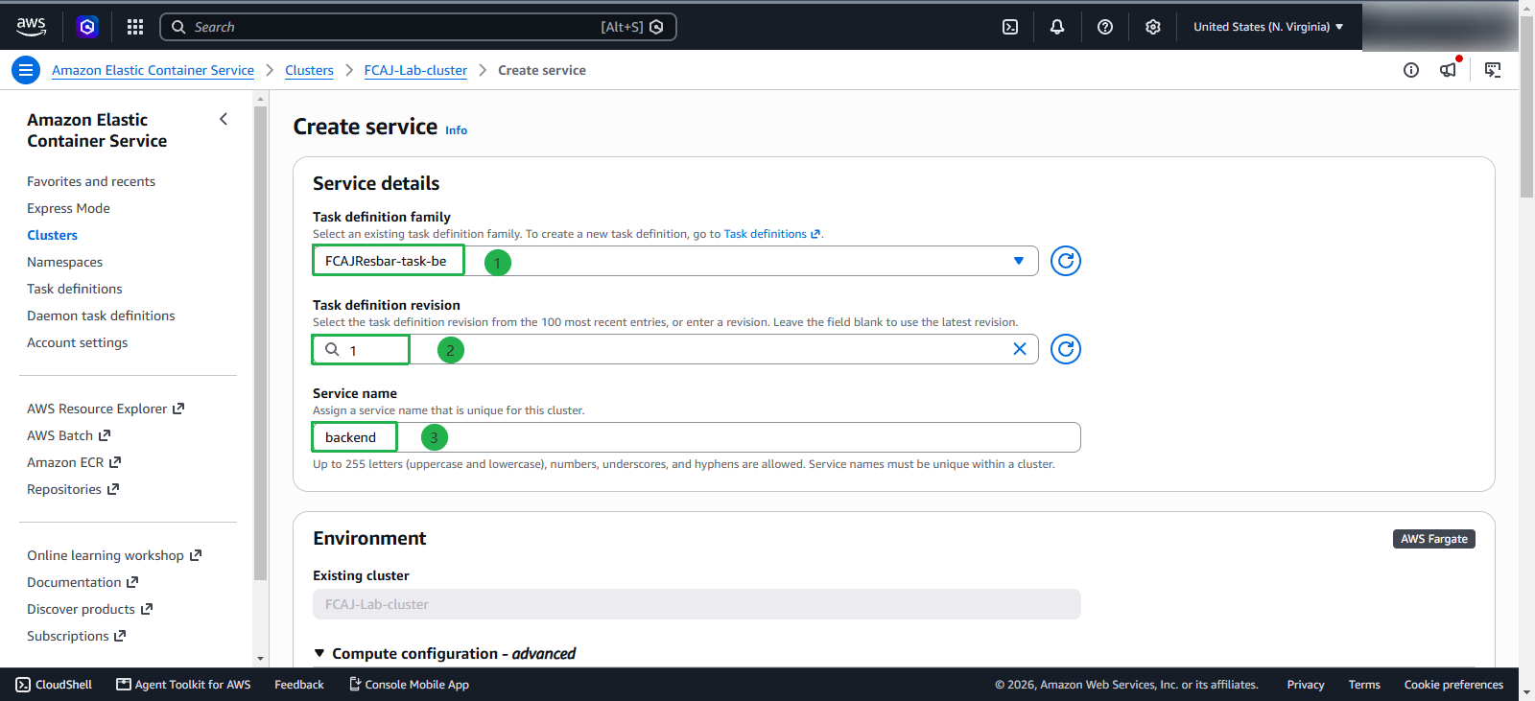
Task: Click the Service name input field
Action: (697, 437)
